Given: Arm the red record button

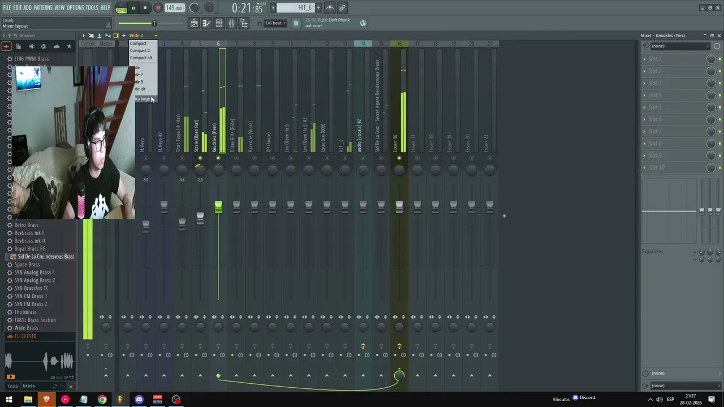Looking at the screenshot, I should (x=158, y=8).
